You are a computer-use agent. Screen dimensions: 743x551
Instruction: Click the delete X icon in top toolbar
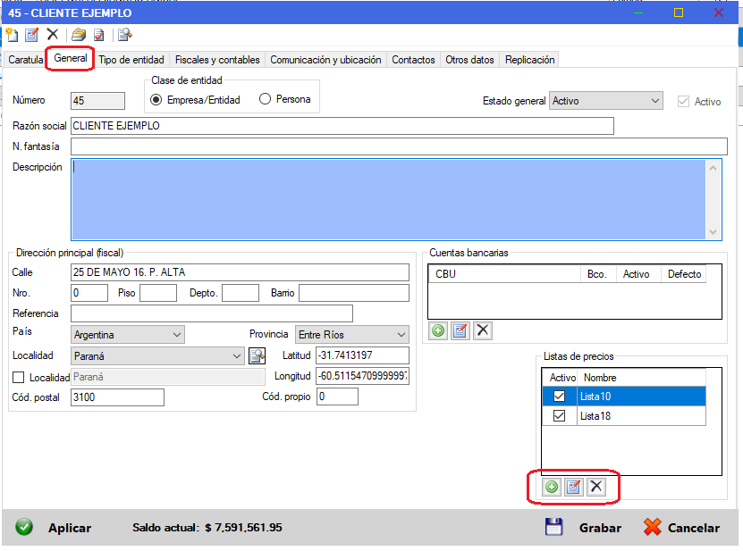coord(53,35)
